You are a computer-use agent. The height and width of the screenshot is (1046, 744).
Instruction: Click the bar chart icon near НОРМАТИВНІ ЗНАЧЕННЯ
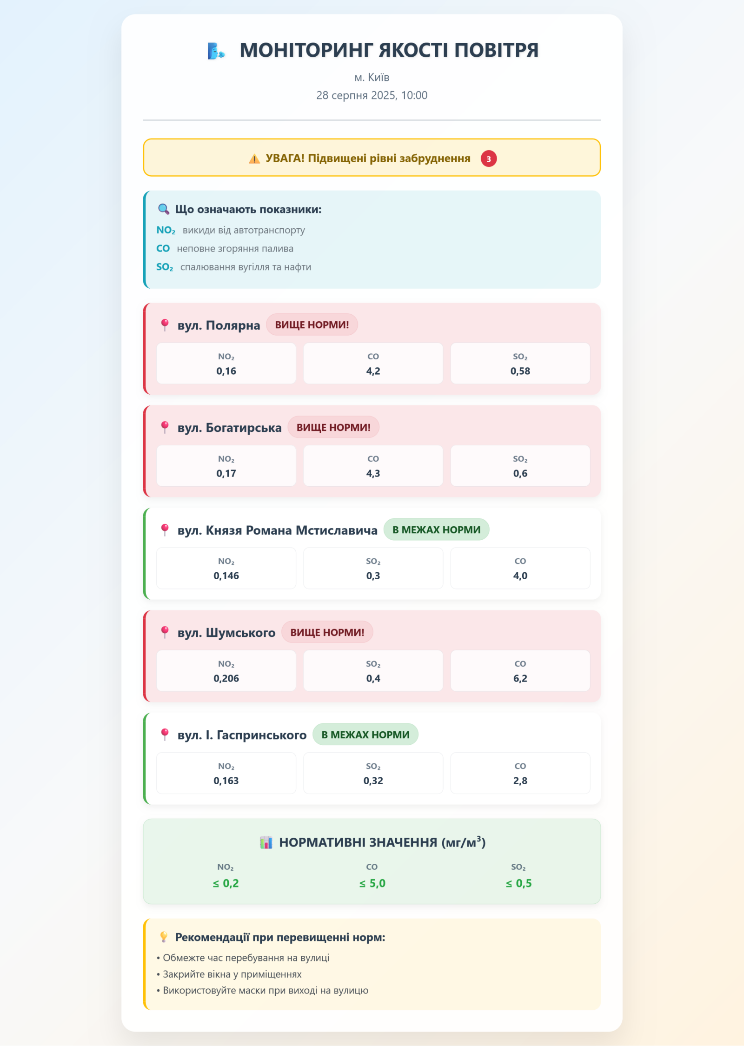point(266,842)
